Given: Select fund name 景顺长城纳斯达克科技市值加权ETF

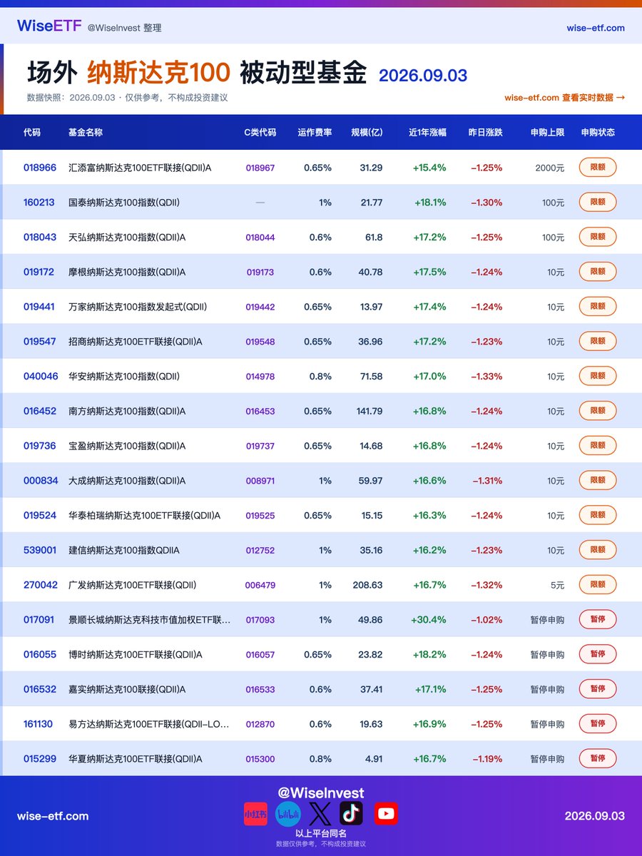Looking at the screenshot, I should tap(150, 620).
